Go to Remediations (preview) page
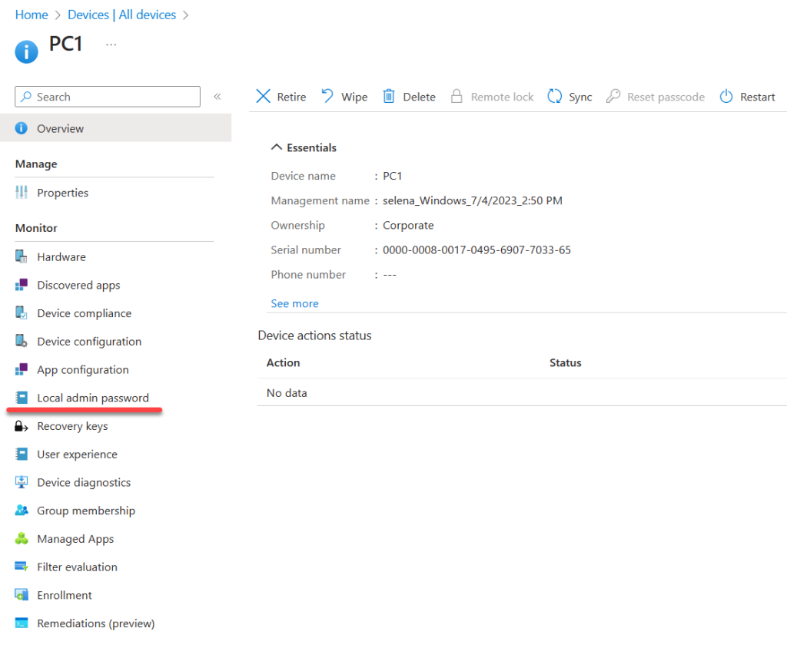Screen dimensions: 787x671 pyautogui.click(x=95, y=623)
